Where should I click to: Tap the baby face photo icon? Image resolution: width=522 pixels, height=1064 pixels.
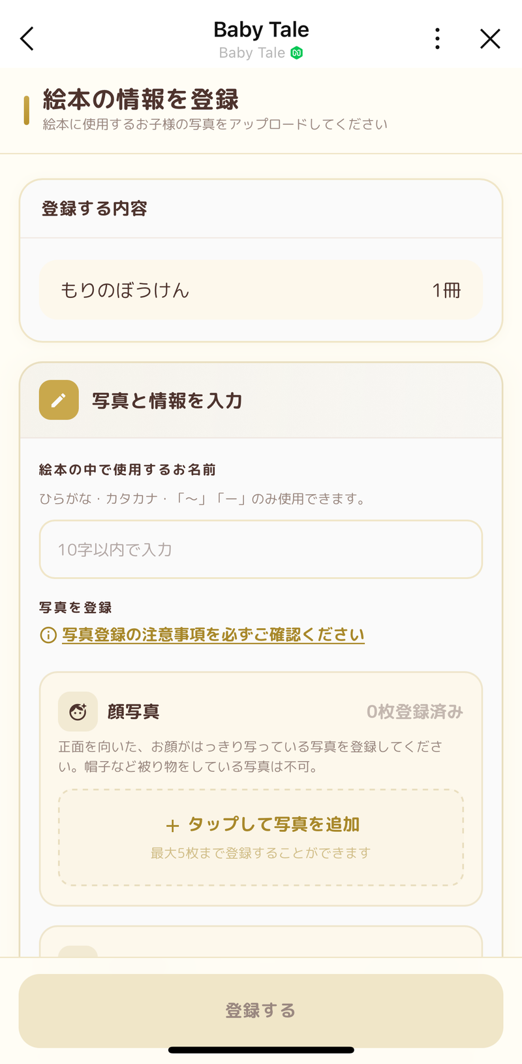tap(78, 712)
